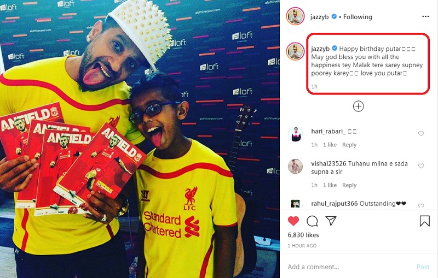
Task: View the 6,830 likes list
Action: [303, 235]
